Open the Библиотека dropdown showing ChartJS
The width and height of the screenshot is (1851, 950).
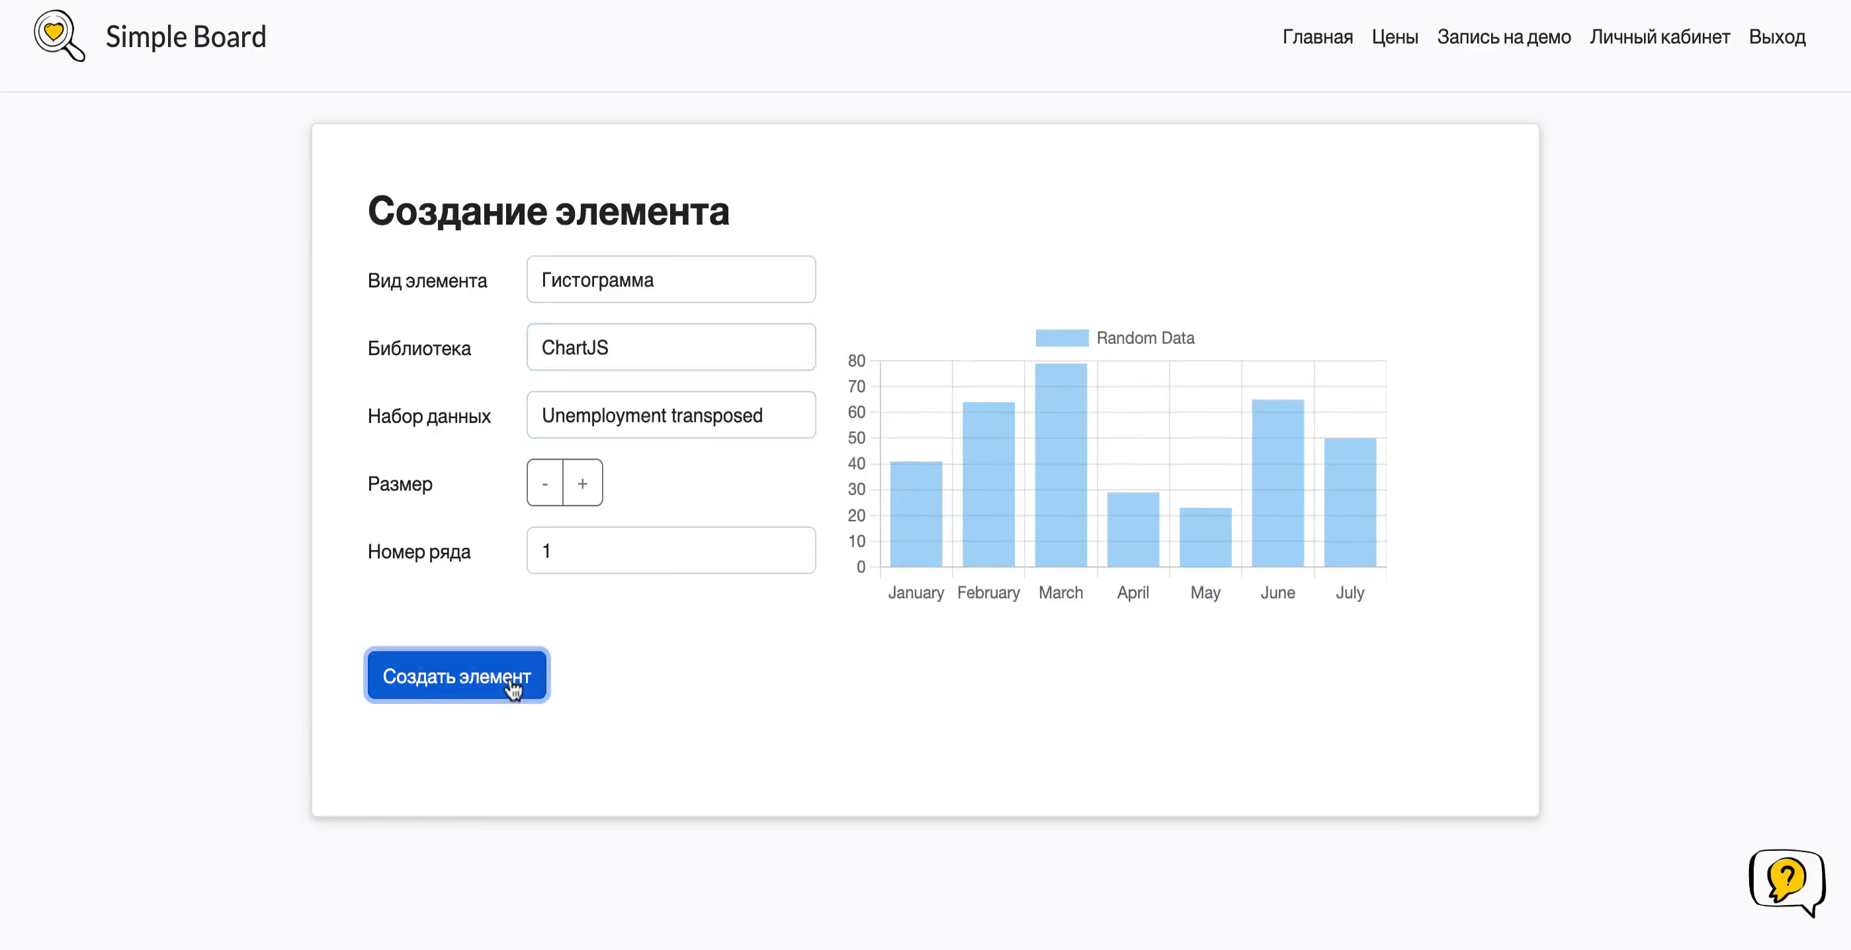click(671, 347)
